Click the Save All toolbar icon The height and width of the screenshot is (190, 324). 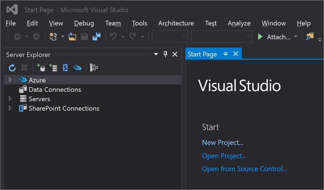[x=97, y=37]
